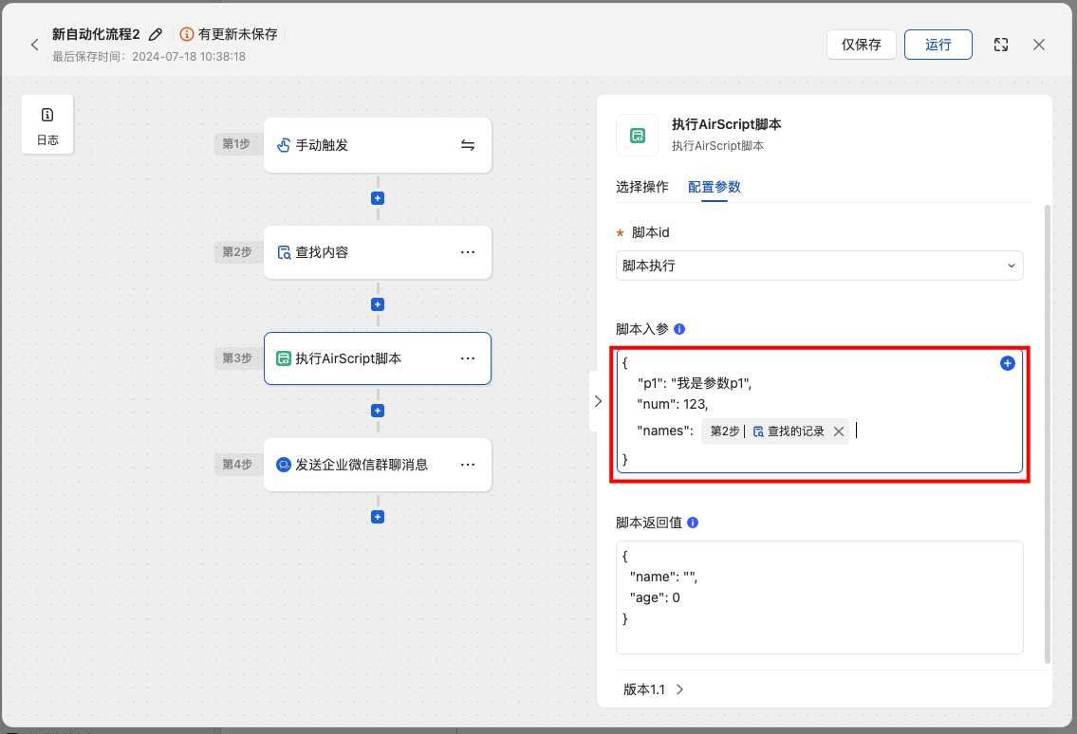Click info icon next to 脚本返回值
This screenshot has height=734, width=1077.
click(693, 523)
